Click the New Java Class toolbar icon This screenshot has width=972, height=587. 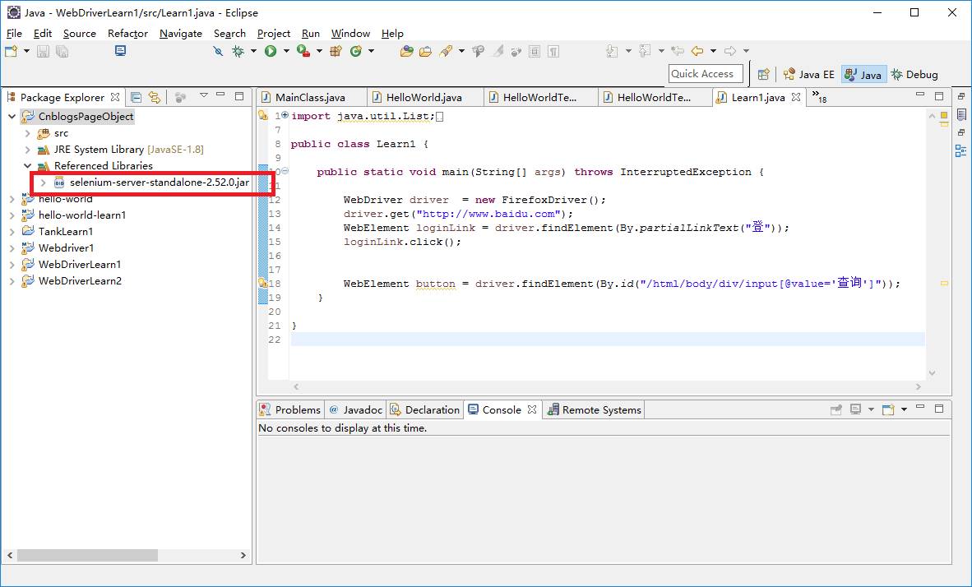[x=356, y=51]
